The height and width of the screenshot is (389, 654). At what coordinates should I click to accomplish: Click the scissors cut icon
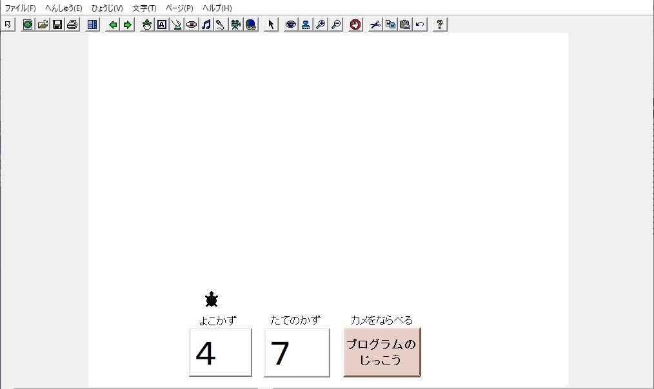[375, 24]
